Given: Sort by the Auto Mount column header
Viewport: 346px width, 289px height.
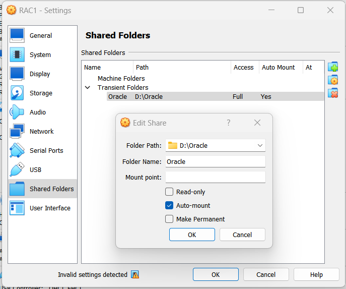Looking at the screenshot, I should [x=281, y=68].
